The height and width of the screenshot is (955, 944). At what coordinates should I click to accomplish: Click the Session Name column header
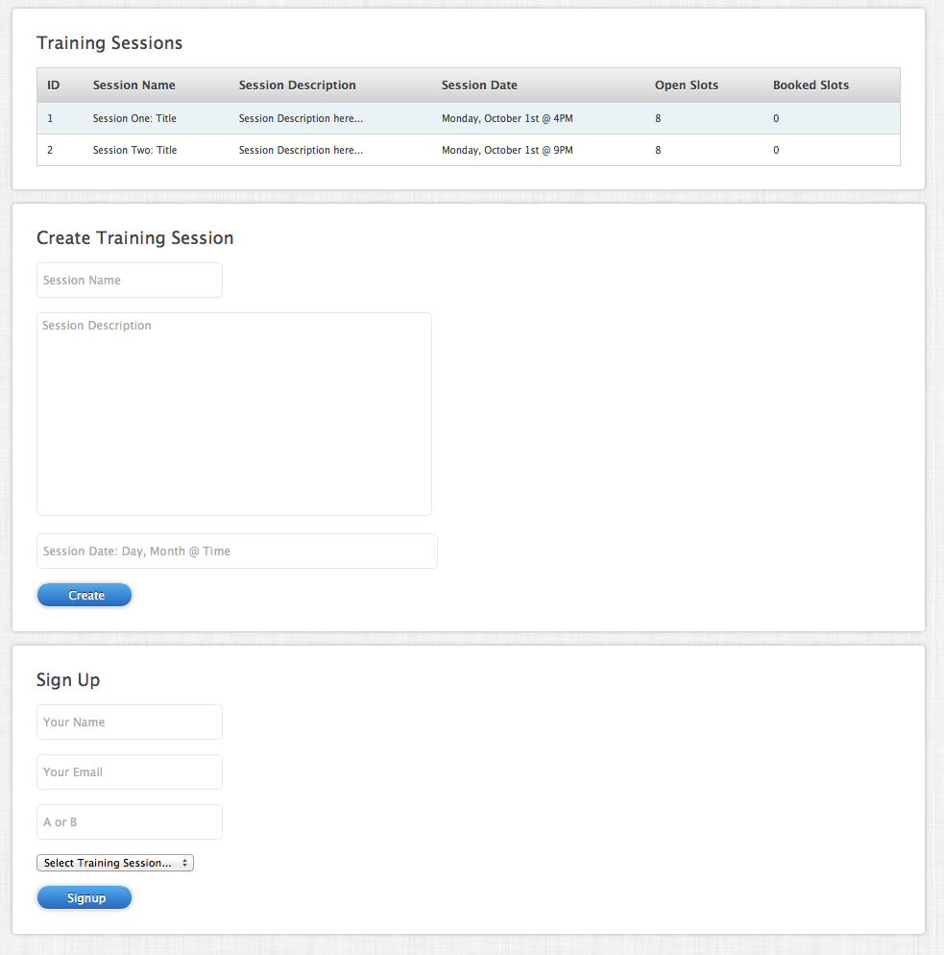pos(133,86)
